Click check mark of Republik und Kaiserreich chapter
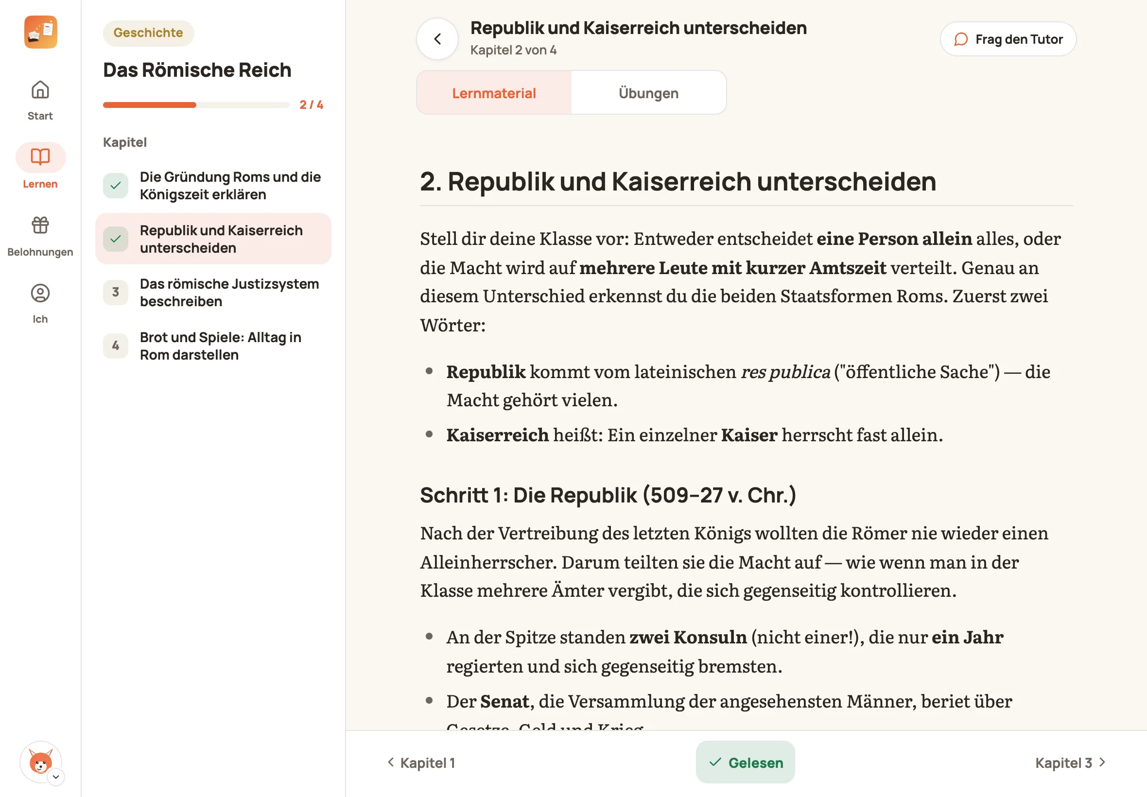The height and width of the screenshot is (797, 1147). 115,239
